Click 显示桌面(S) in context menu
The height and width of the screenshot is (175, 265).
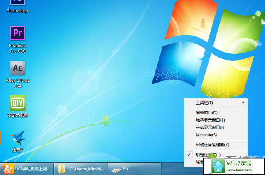coord(216,135)
